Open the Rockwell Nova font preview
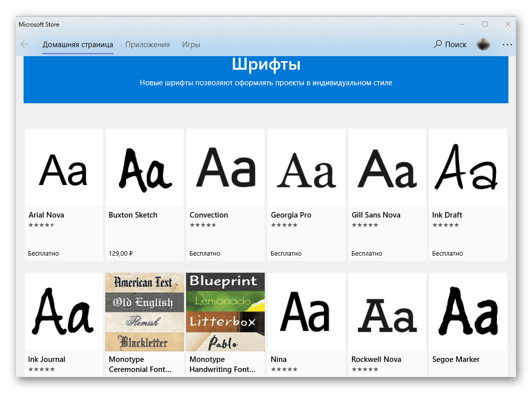This screenshot has width=532, height=393. pyautogui.click(x=387, y=312)
